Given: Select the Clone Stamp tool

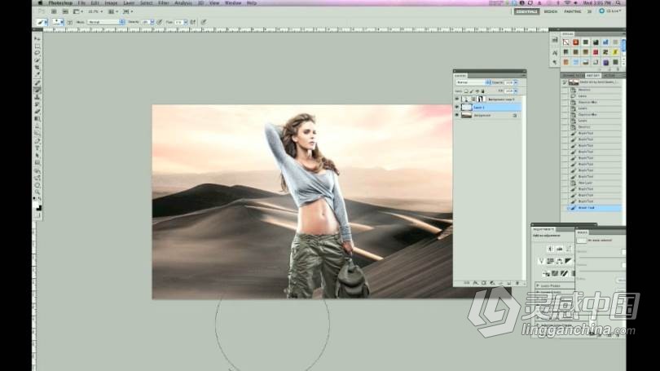Looking at the screenshot, I should [37, 97].
